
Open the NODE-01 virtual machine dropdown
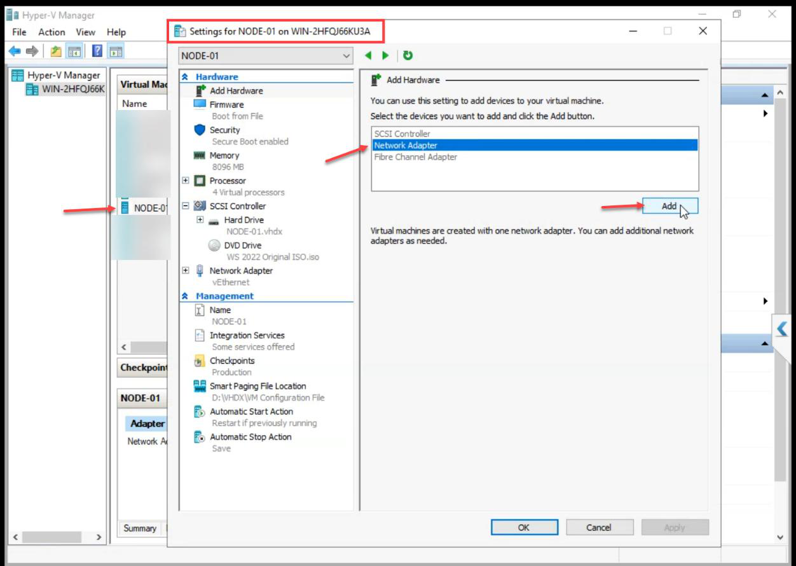click(266, 56)
